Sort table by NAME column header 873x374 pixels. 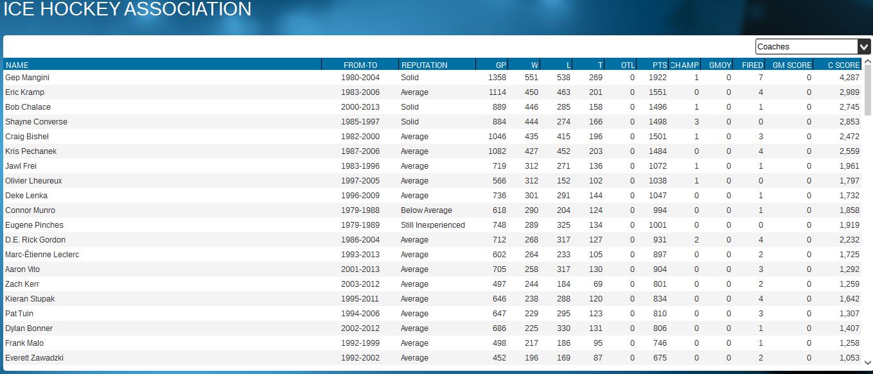162,65
